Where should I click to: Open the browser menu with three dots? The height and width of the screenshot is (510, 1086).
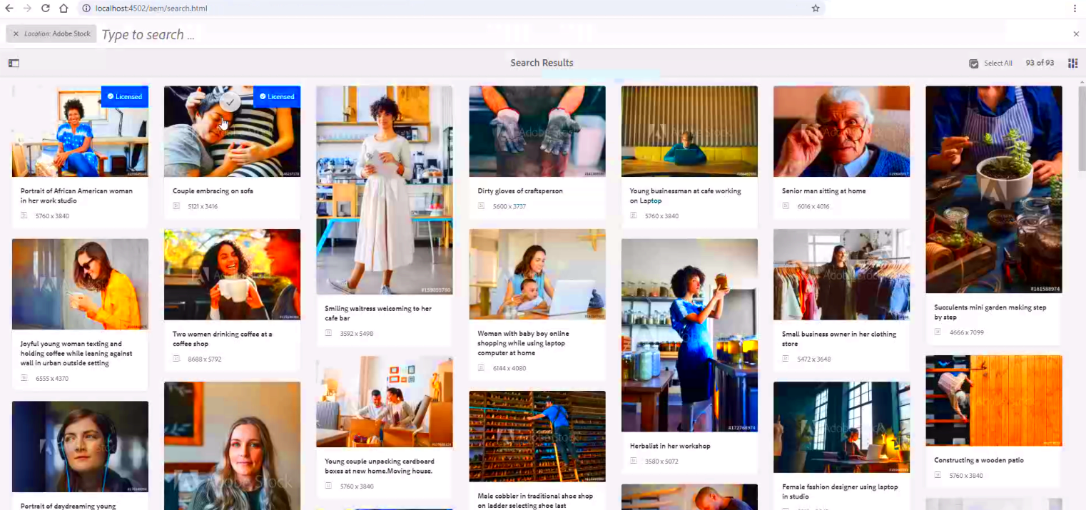(1075, 9)
